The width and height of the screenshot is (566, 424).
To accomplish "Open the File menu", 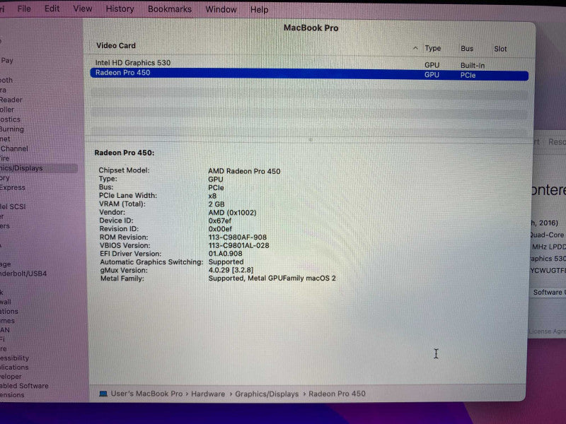I will pyautogui.click(x=24, y=8).
